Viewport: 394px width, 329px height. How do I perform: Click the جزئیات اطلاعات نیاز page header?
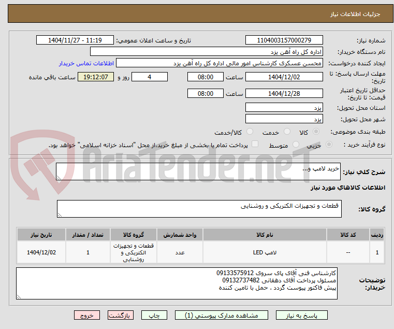pyautogui.click(x=200, y=14)
